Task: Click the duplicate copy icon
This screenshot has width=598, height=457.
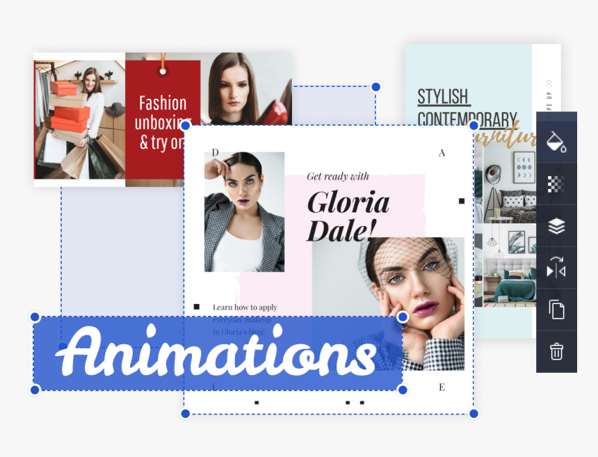Action: [556, 309]
